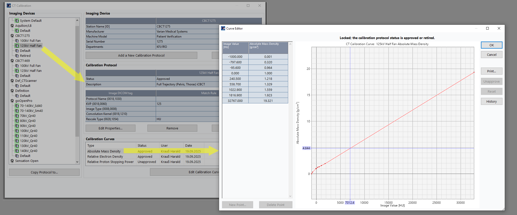Click the 140kV_Qr40 protocol icon

[17, 151]
